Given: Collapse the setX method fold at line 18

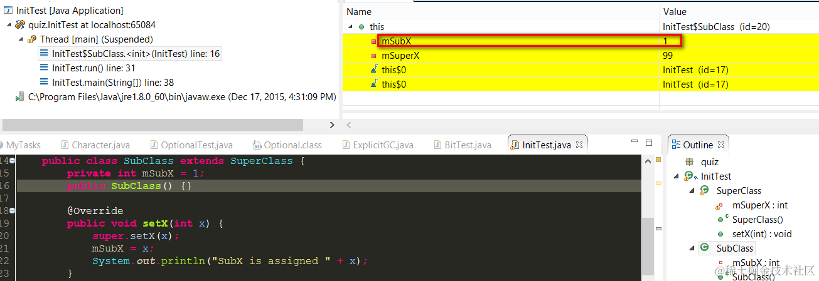Looking at the screenshot, I should (x=13, y=211).
